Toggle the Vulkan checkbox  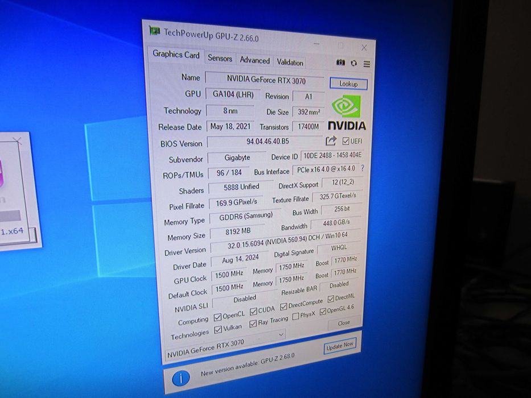pos(218,329)
